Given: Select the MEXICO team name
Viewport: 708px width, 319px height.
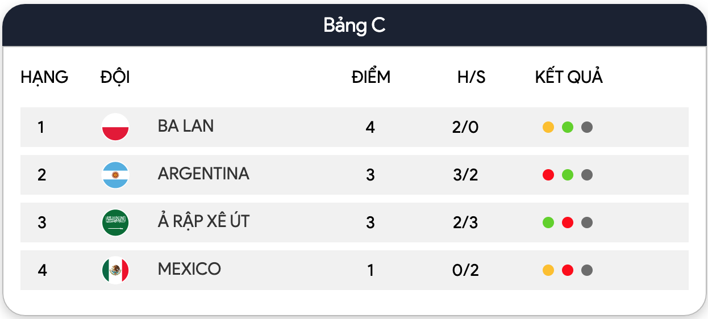Looking at the screenshot, I should click(x=189, y=269).
